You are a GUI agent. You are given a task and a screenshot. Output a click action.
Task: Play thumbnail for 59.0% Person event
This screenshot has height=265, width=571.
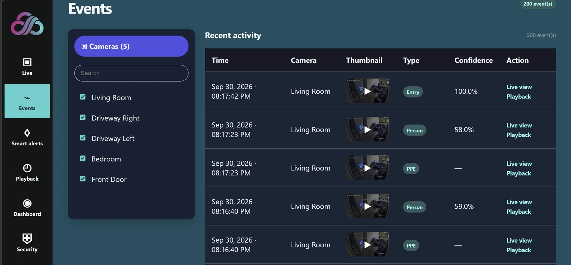pos(368,206)
